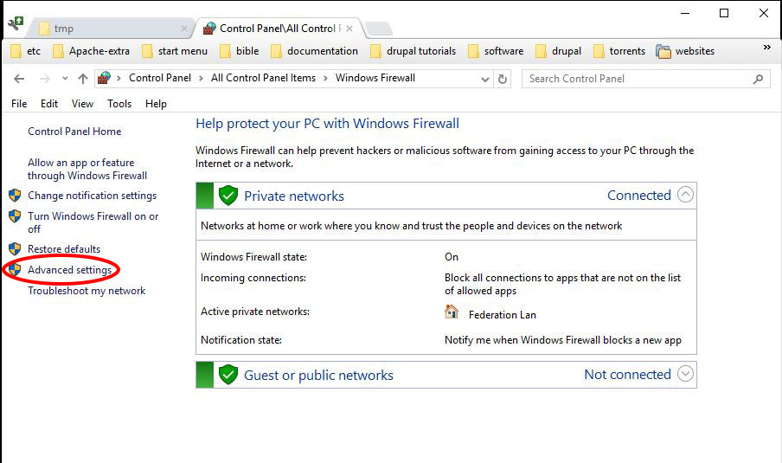This screenshot has width=782, height=463.
Task: Open the Apache-extra bookmark folder
Action: tap(91, 51)
